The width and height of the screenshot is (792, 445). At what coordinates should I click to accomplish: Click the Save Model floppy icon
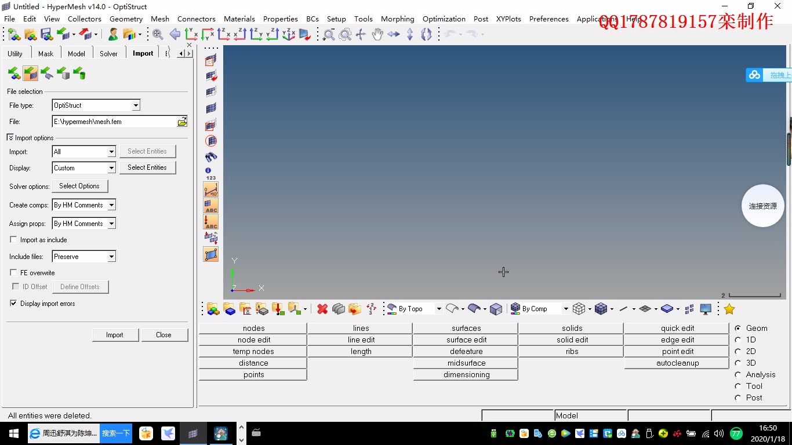point(47,35)
